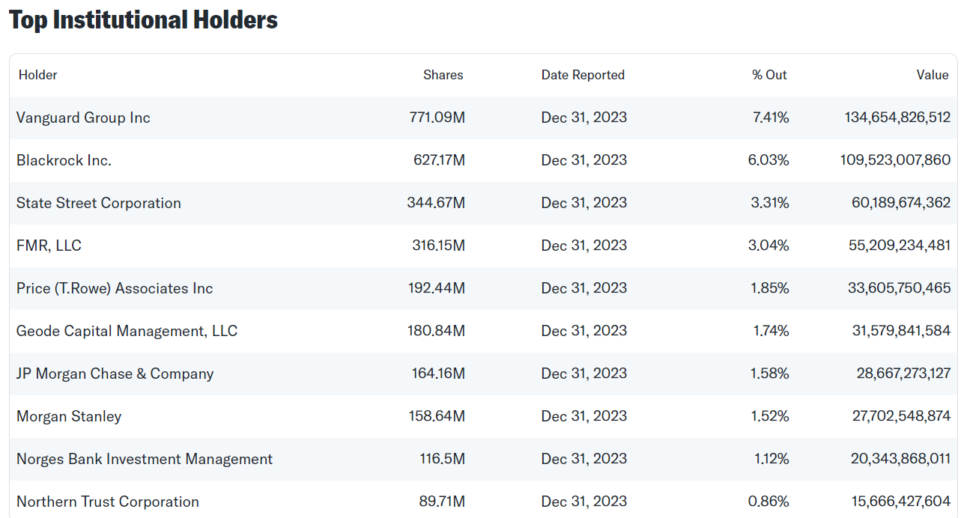Viewport: 961px width, 518px height.
Task: Open Norges Bank Investment Management entry
Action: coord(145,459)
